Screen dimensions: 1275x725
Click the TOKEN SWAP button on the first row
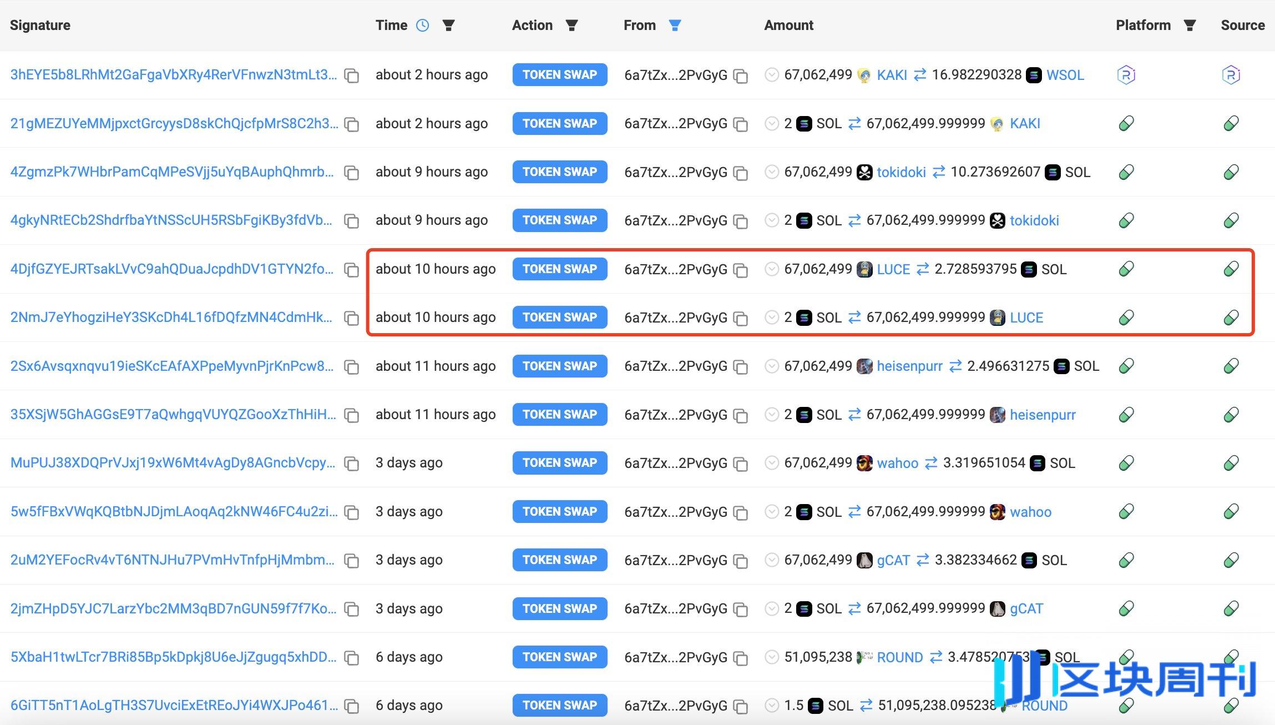559,74
